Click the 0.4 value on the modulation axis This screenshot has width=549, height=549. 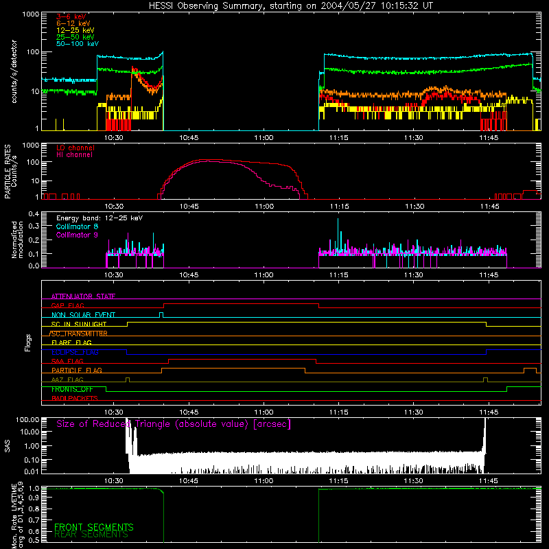pos(34,214)
